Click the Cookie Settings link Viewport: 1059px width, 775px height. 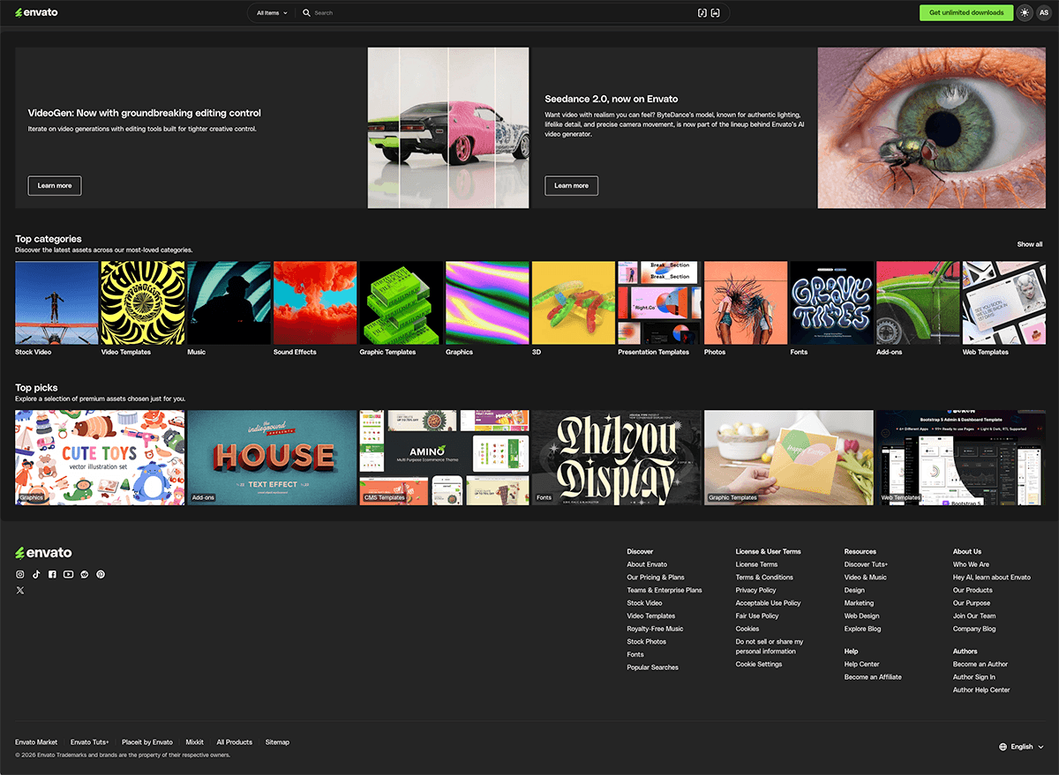(759, 664)
